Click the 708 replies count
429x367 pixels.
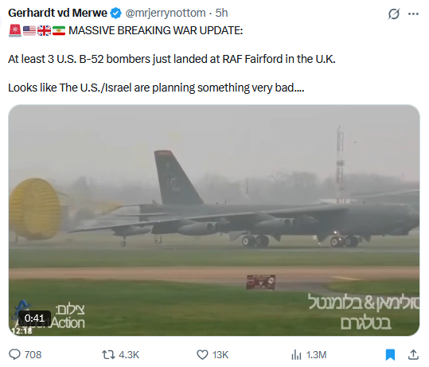pos(33,355)
